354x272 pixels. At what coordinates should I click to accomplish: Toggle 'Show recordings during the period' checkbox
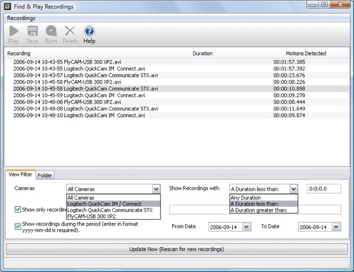tap(18, 226)
